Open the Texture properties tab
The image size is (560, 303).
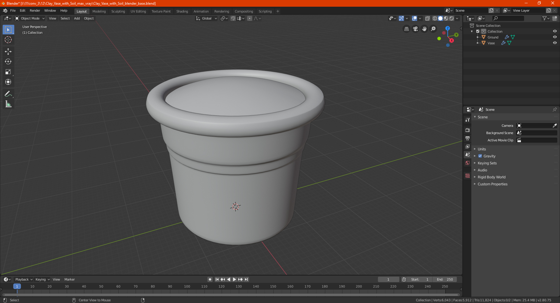tap(468, 176)
